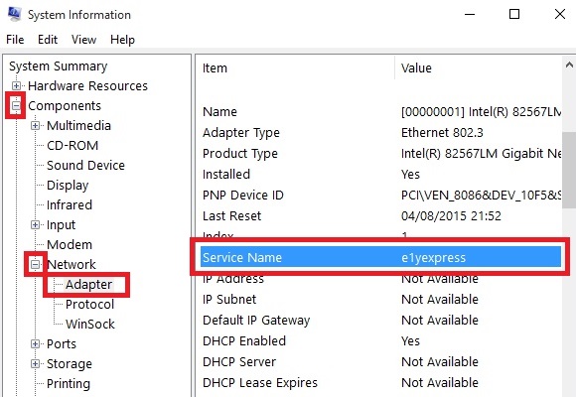Collapse the Components tree node
Viewport: 576px width, 397px height.
(16, 106)
